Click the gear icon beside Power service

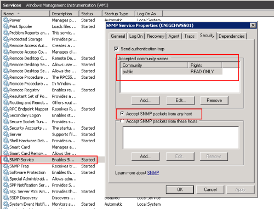[6, 20]
